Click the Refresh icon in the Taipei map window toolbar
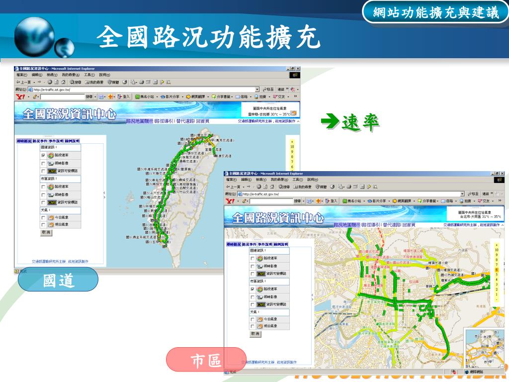Viewport: 509px width, 382px height. pos(265,187)
